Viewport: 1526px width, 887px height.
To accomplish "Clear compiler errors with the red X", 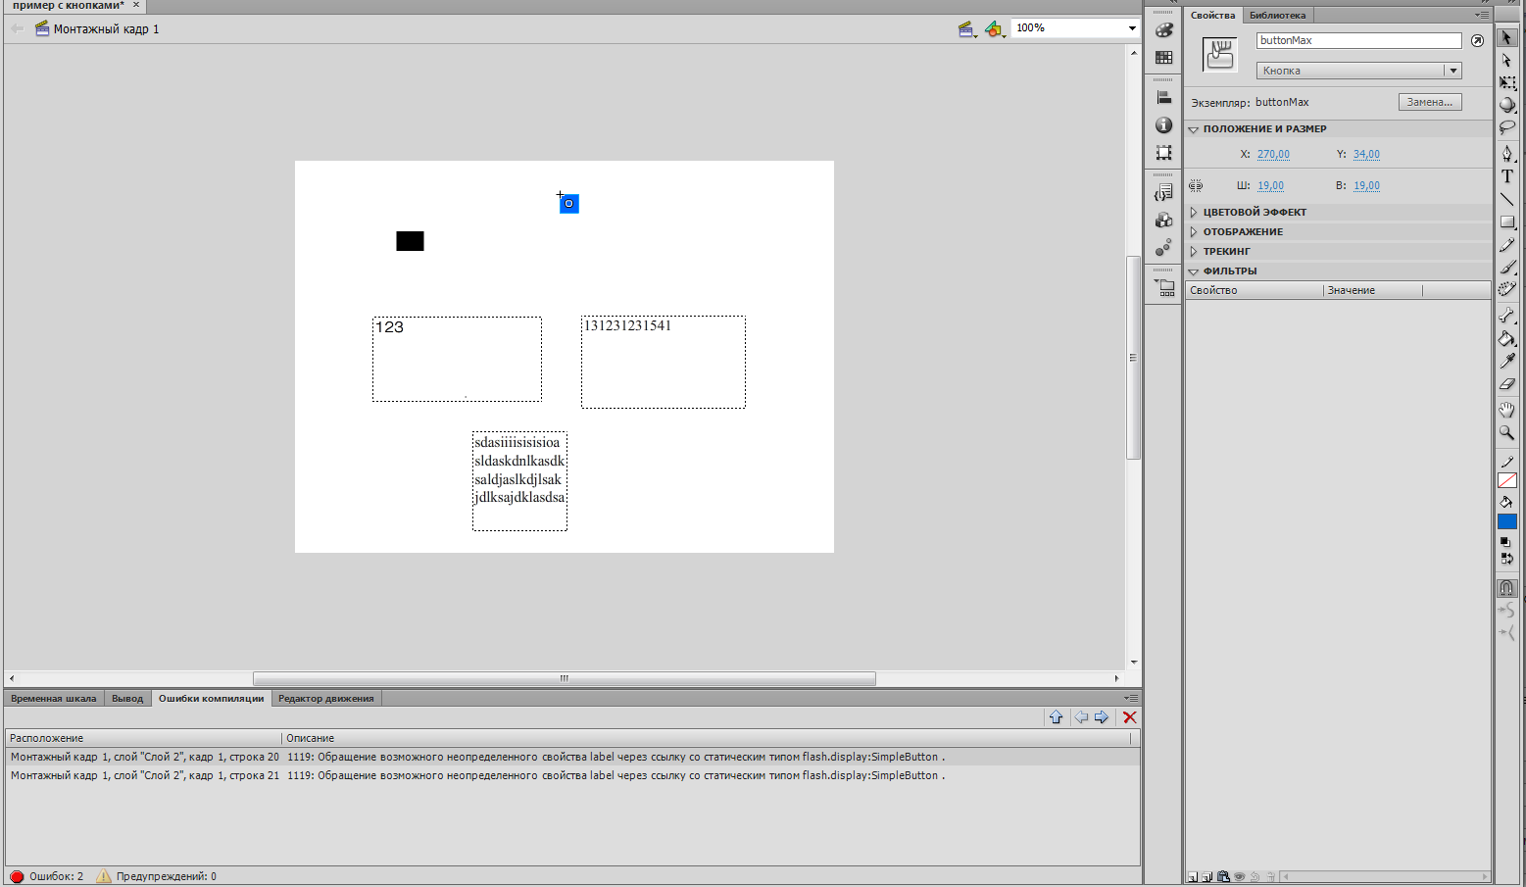I will (1130, 717).
